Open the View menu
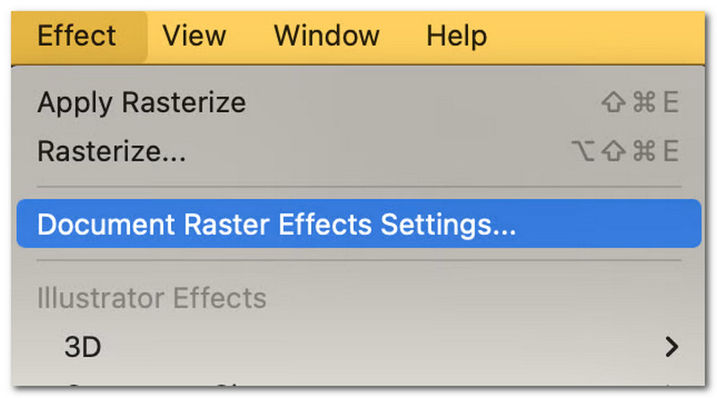Screen dimensions: 717x398 pyautogui.click(x=194, y=36)
